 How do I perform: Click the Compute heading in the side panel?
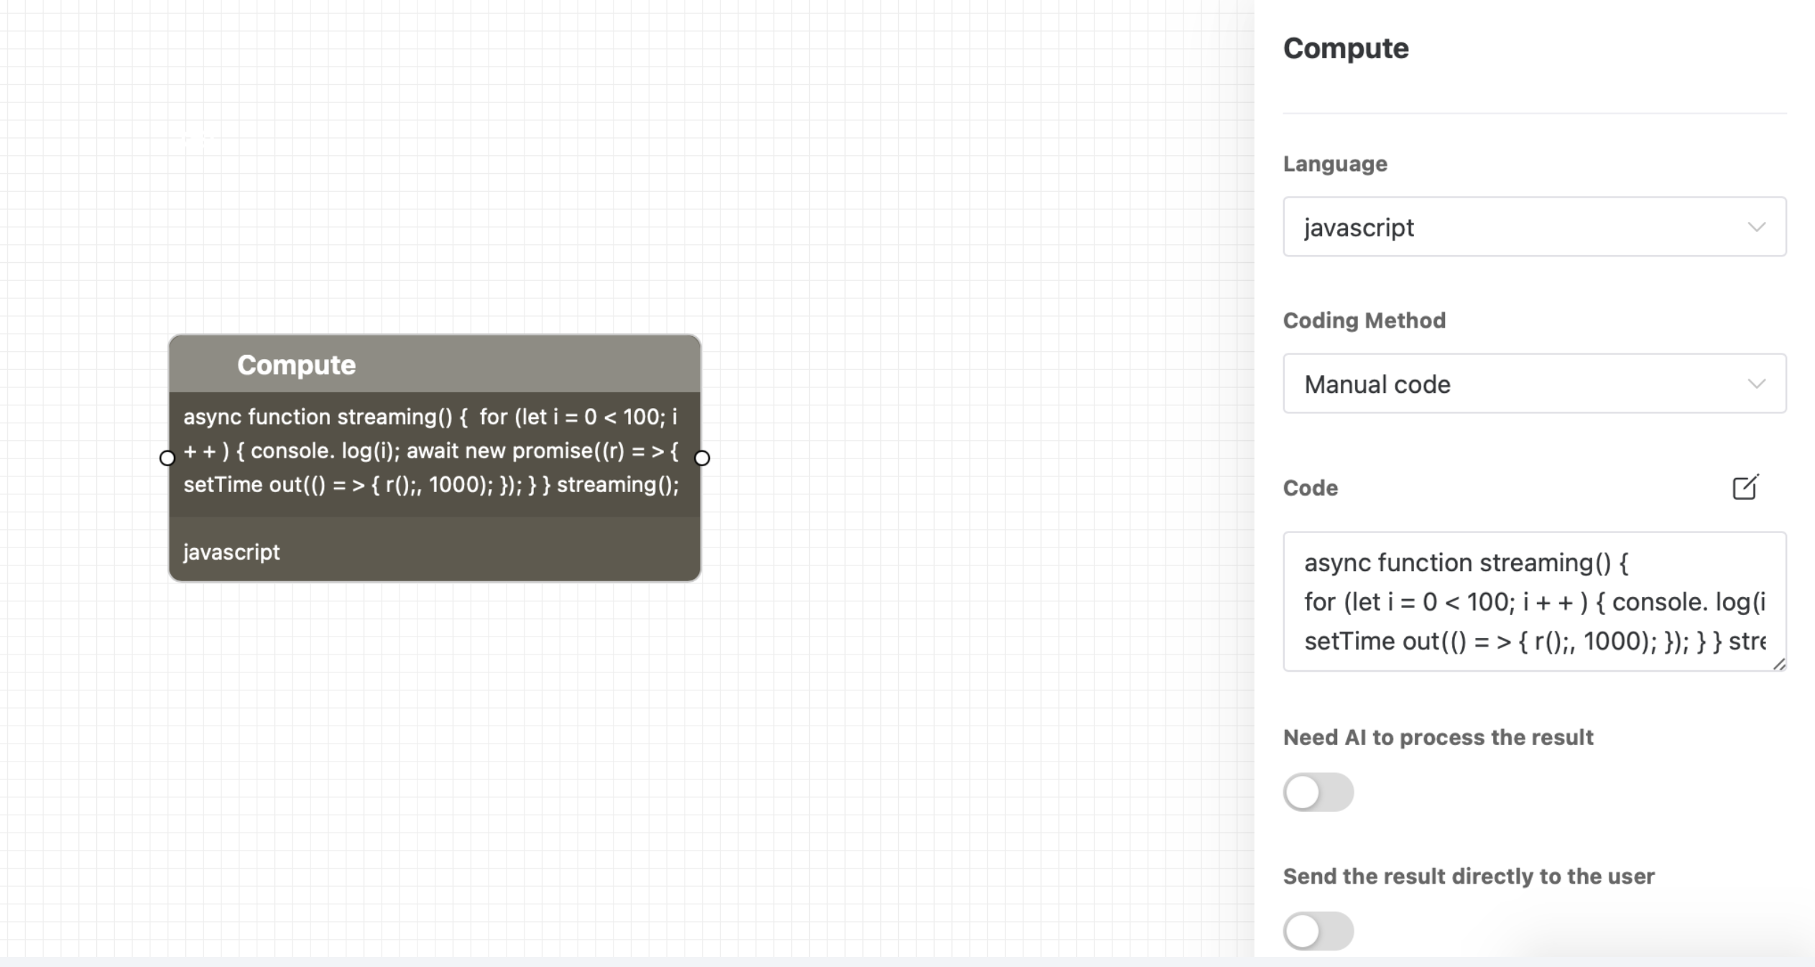[1345, 48]
